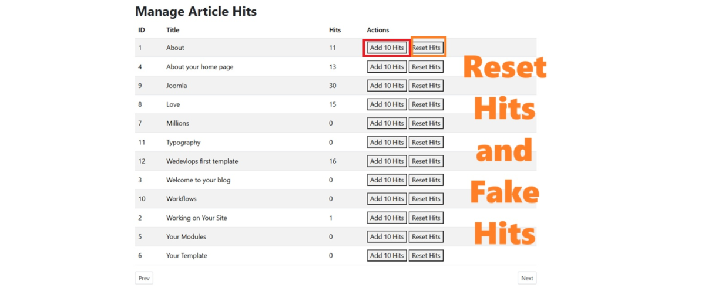The width and height of the screenshot is (705, 308).
Task: Click the Hits column header
Action: click(x=335, y=30)
